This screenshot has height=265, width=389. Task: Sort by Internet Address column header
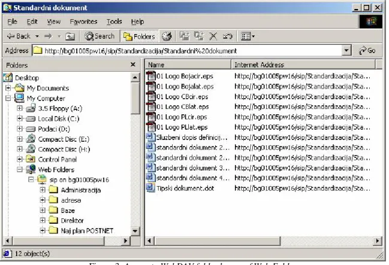click(303, 65)
